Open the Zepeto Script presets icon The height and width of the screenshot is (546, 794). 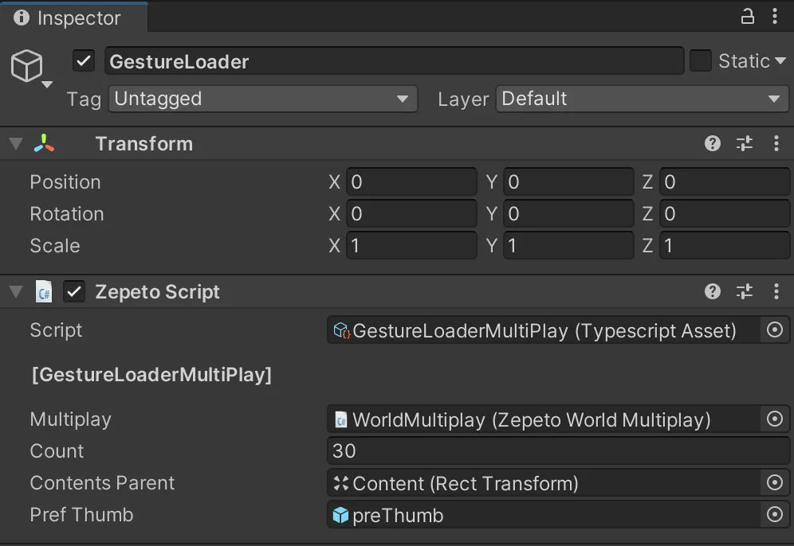click(745, 291)
